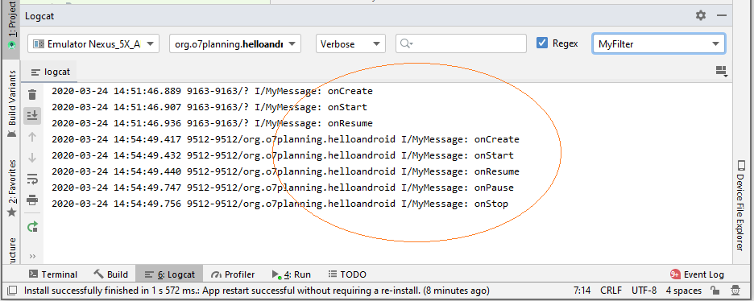Image resolution: width=754 pixels, height=301 pixels.
Task: Open the Profiler tool window tab
Action: pyautogui.click(x=234, y=274)
